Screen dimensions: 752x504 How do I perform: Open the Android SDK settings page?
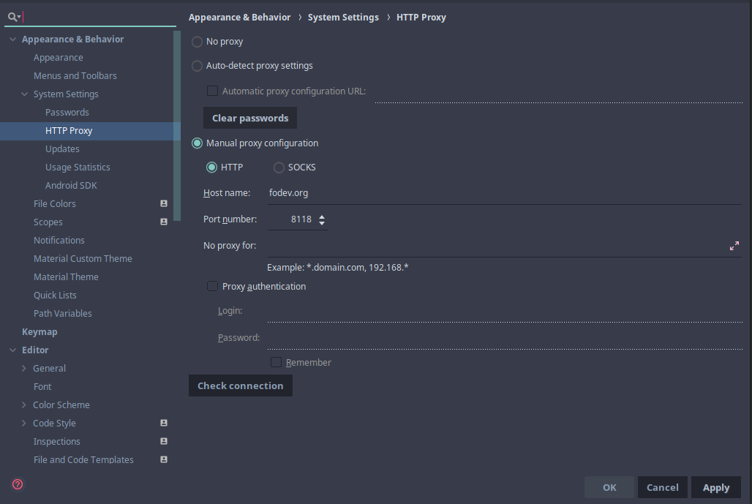(71, 185)
